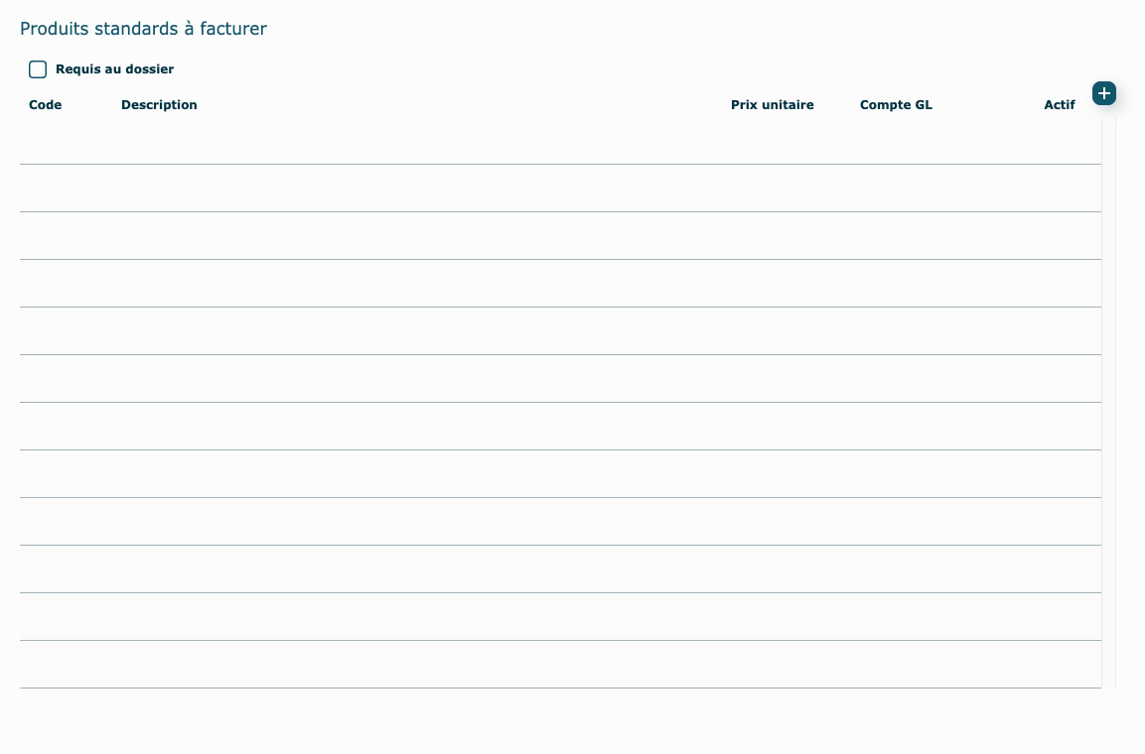
Task: Sort by the Code column header
Action: coord(46,105)
